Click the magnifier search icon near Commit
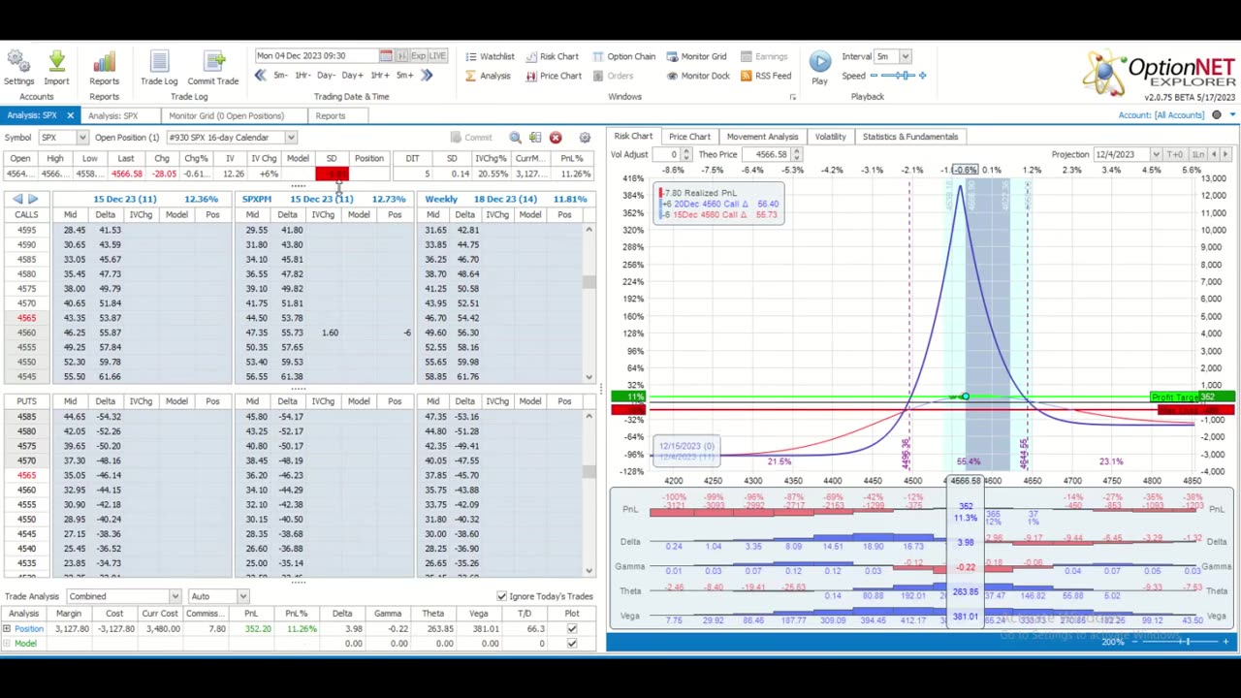1241x698 pixels. [515, 138]
